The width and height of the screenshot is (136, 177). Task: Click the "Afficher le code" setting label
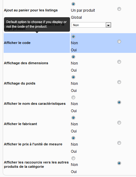point(17,43)
